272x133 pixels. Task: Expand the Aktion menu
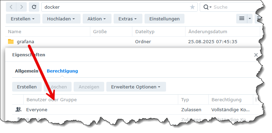(97, 19)
